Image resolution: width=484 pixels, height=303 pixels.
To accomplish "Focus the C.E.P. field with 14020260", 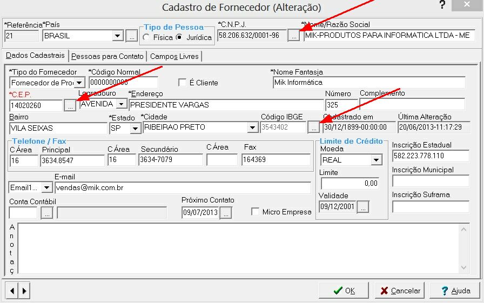I will click(x=36, y=105).
